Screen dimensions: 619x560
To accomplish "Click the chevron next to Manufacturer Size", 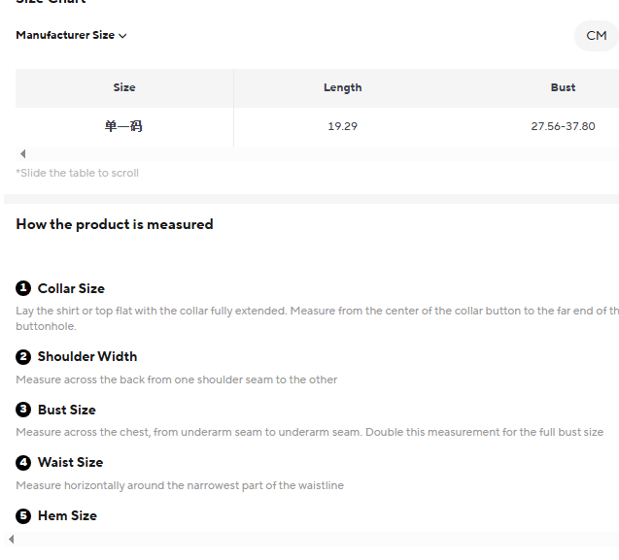I will tap(122, 36).
